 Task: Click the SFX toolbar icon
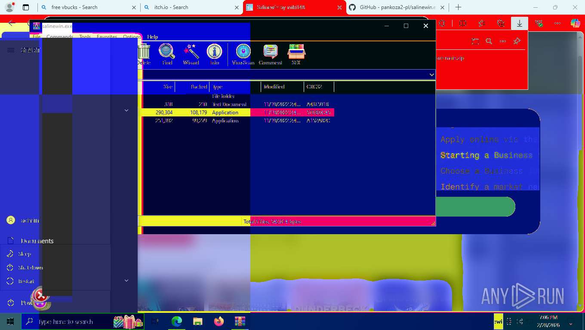(x=296, y=55)
